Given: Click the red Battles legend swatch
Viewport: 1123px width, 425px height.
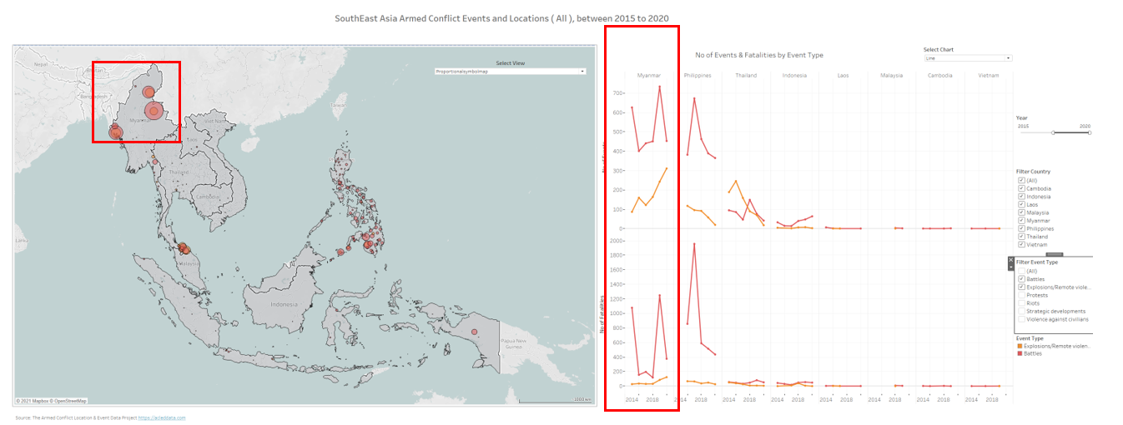Looking at the screenshot, I should coord(1020,354).
